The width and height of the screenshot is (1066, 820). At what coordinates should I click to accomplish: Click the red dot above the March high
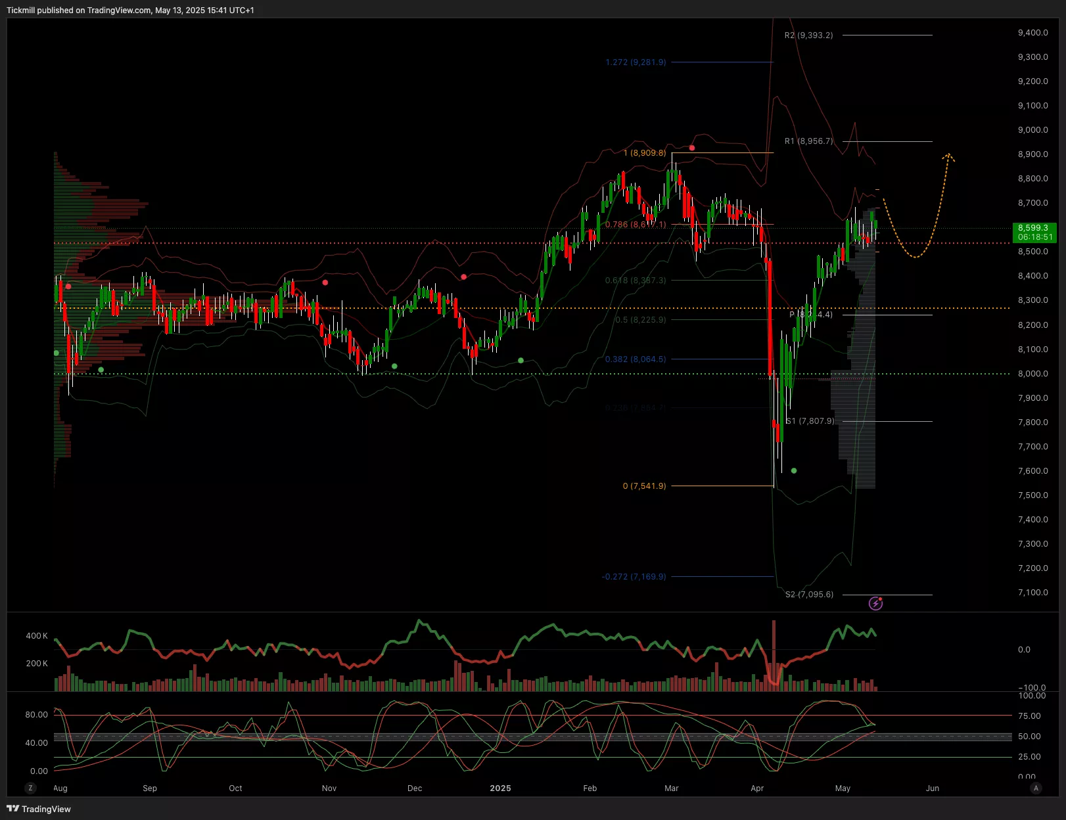(x=692, y=148)
